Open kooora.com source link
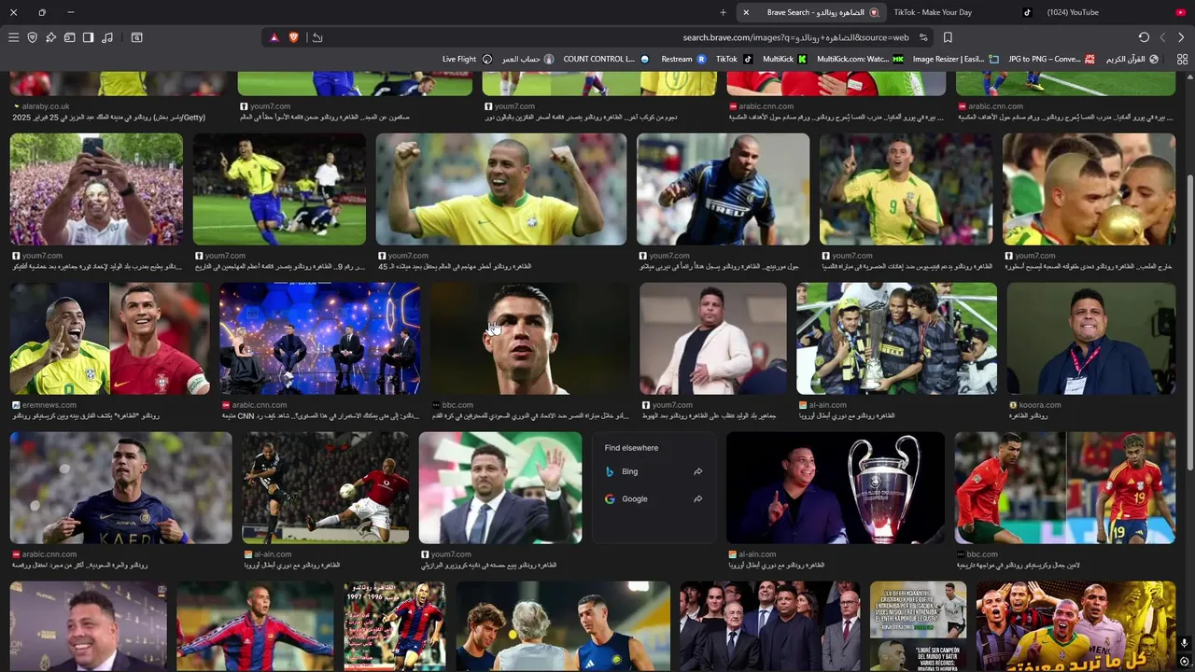The image size is (1195, 672). [1040, 405]
